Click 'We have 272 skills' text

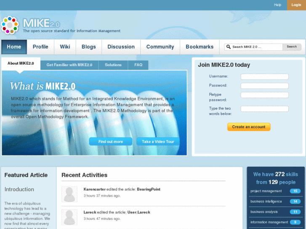coord(276,174)
